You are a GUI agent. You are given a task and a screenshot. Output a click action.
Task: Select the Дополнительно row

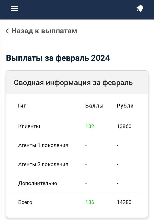tap(77, 183)
